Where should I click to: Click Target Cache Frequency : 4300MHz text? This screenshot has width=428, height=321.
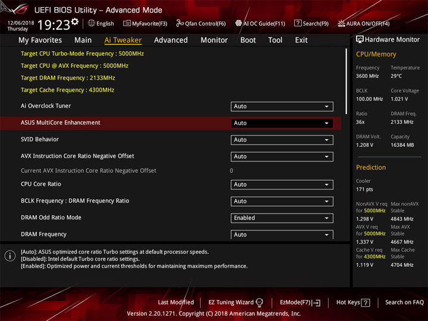(x=67, y=90)
